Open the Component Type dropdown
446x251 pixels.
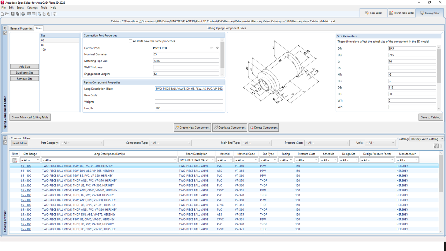170,143
